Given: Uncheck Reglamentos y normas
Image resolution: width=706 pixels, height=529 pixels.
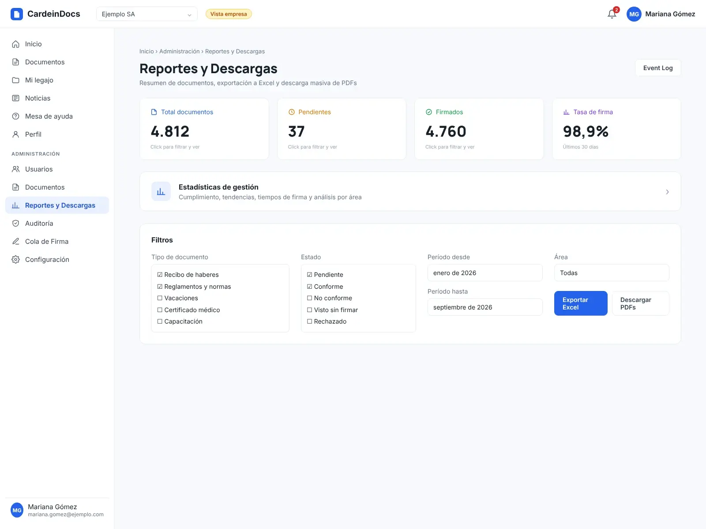Looking at the screenshot, I should tap(160, 287).
